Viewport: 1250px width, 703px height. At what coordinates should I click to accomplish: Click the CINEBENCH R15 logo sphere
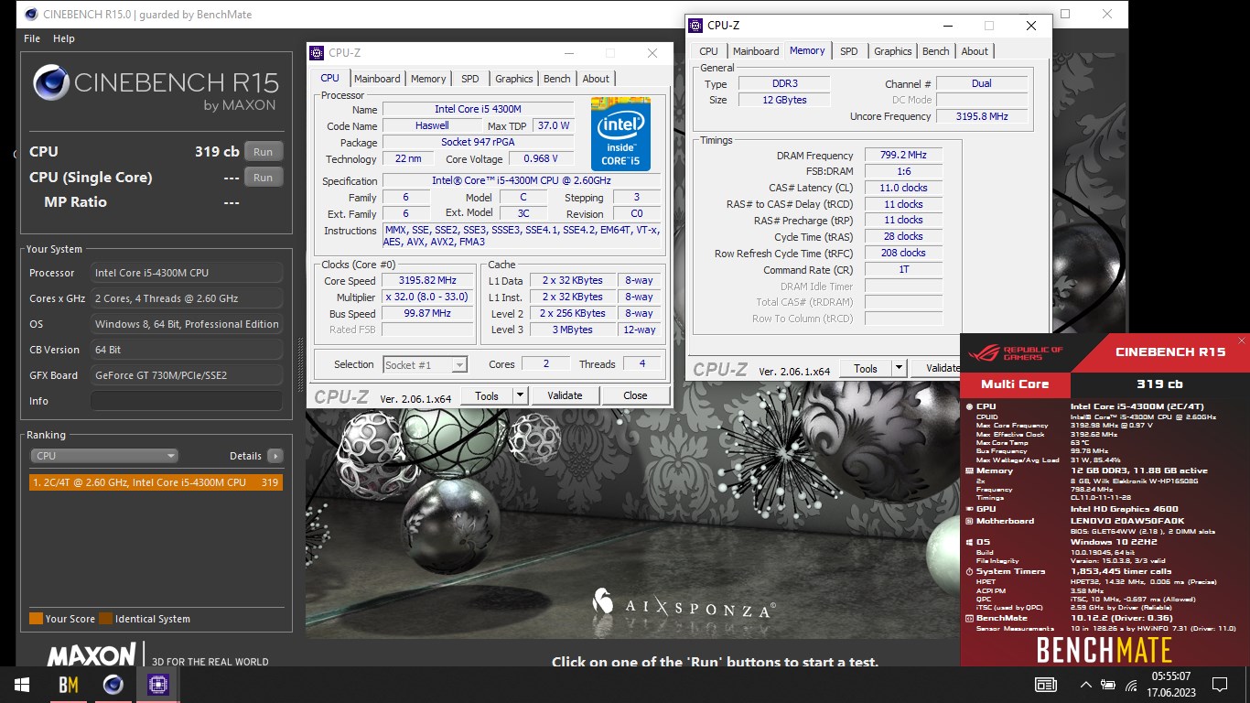[52, 82]
